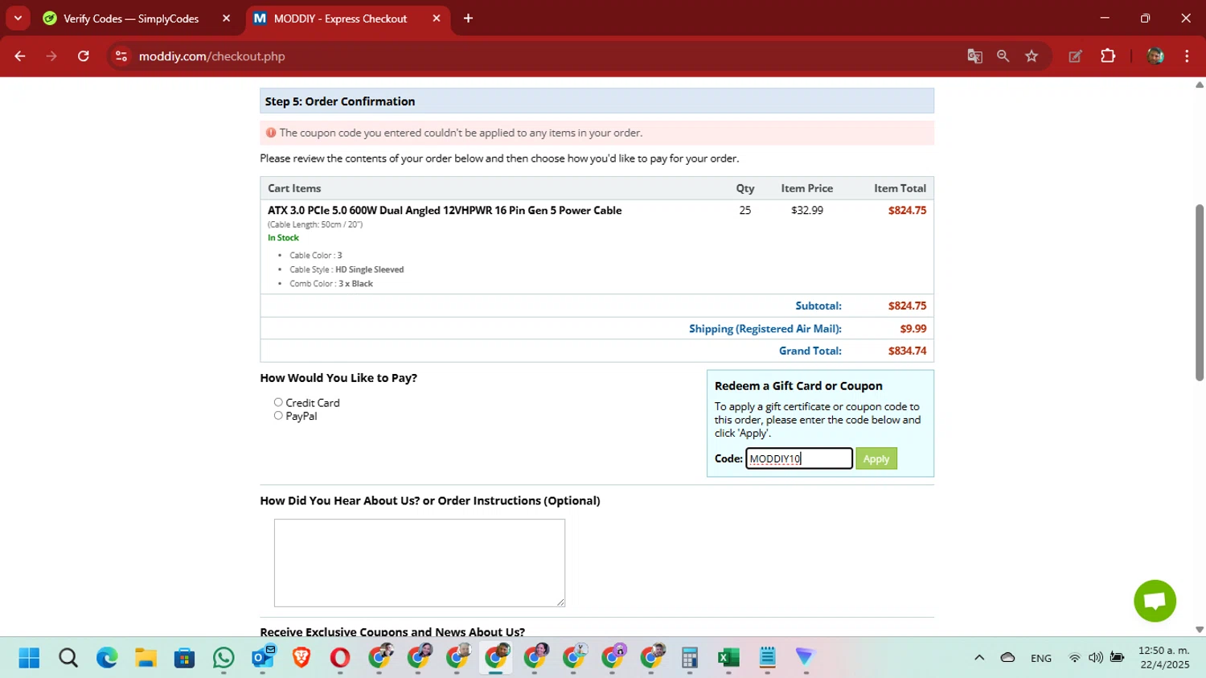Click the page vertical scrollbar thumb
Image resolution: width=1206 pixels, height=678 pixels.
(x=1199, y=293)
